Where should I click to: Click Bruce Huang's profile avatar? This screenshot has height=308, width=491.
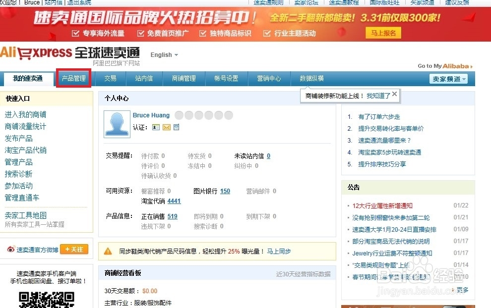[x=117, y=124]
